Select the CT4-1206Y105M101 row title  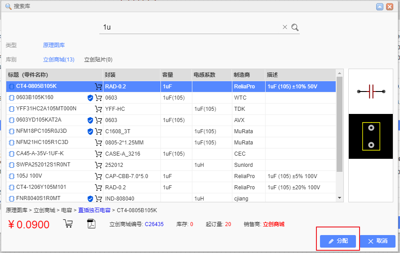click(41, 187)
